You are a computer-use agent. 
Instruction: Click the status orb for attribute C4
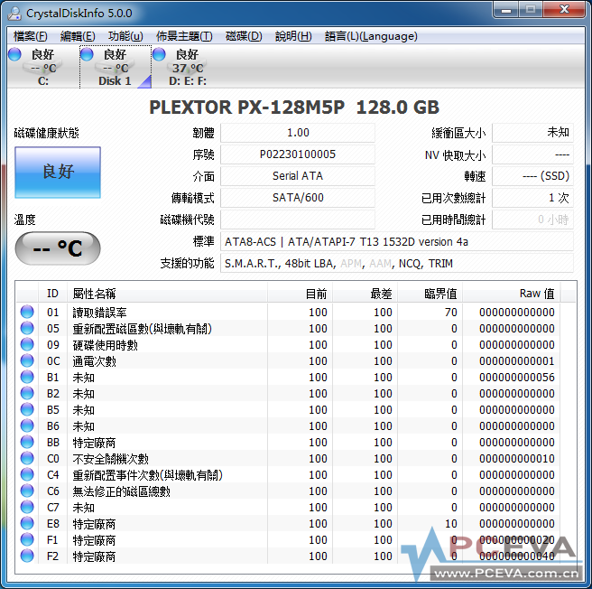tap(27, 474)
